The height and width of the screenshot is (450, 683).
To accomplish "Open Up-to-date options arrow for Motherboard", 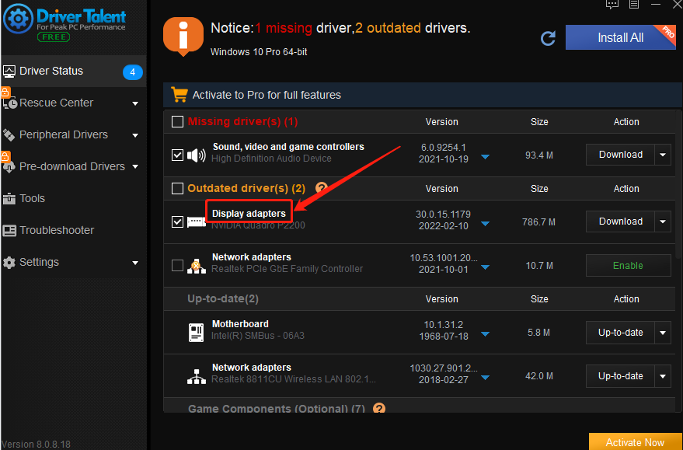I will coord(663,333).
